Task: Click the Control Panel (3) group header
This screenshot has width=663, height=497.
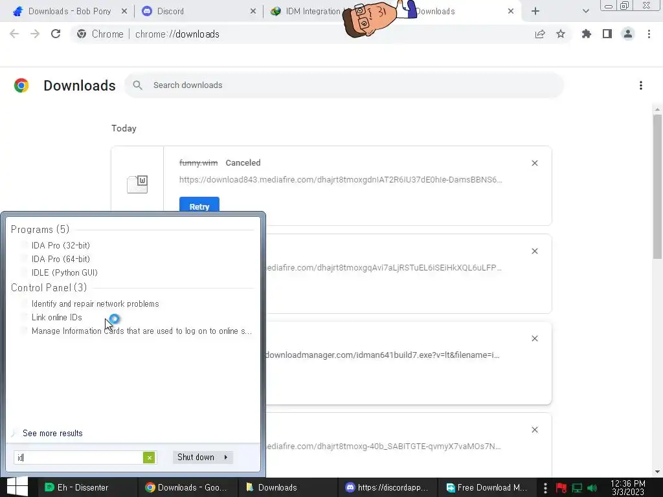Action: click(x=49, y=288)
